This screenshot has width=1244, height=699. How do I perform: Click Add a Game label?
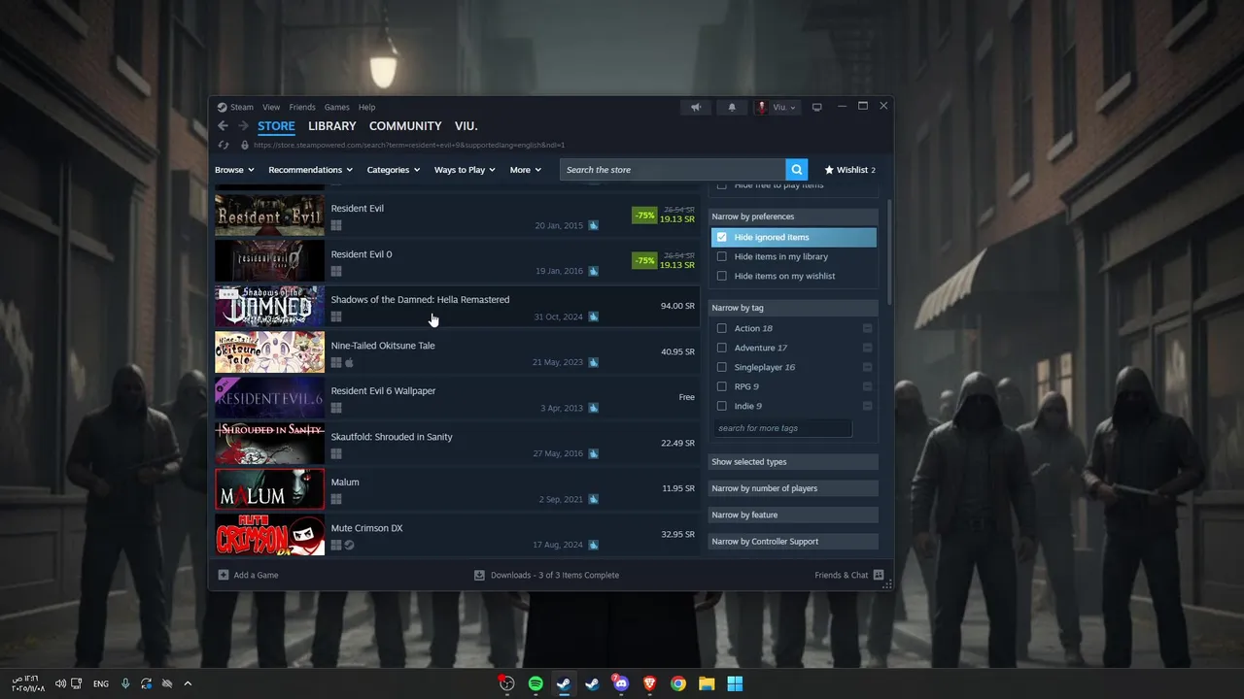click(x=256, y=575)
